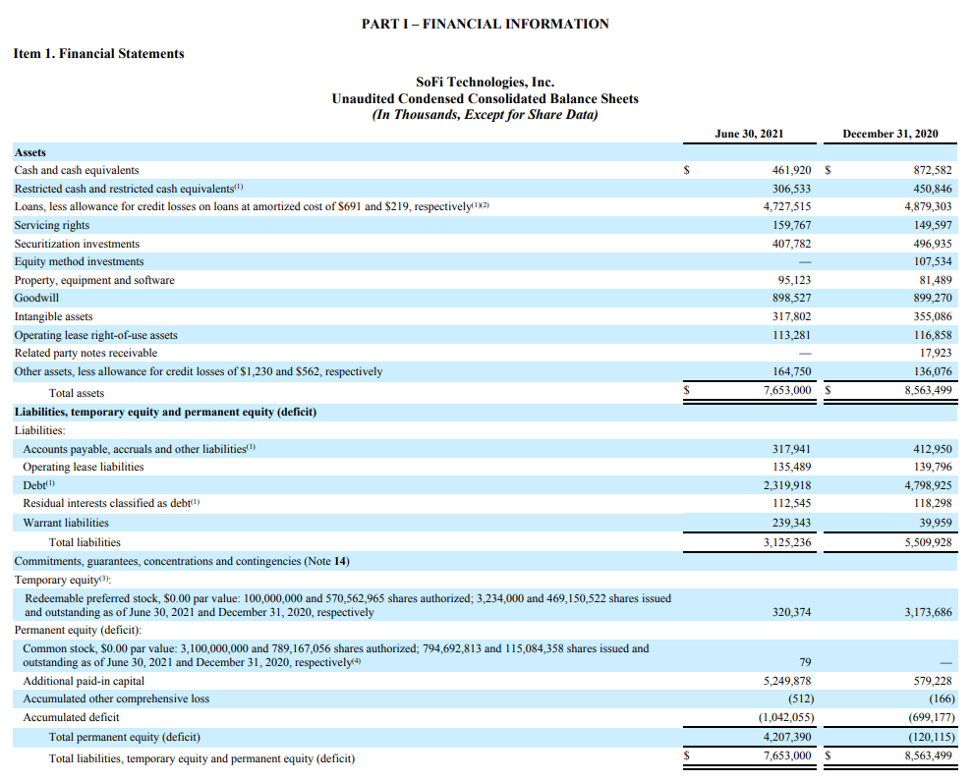The image size is (973, 782).
Task: Select the 'Operating lease liabilities' label
Action: point(84,467)
